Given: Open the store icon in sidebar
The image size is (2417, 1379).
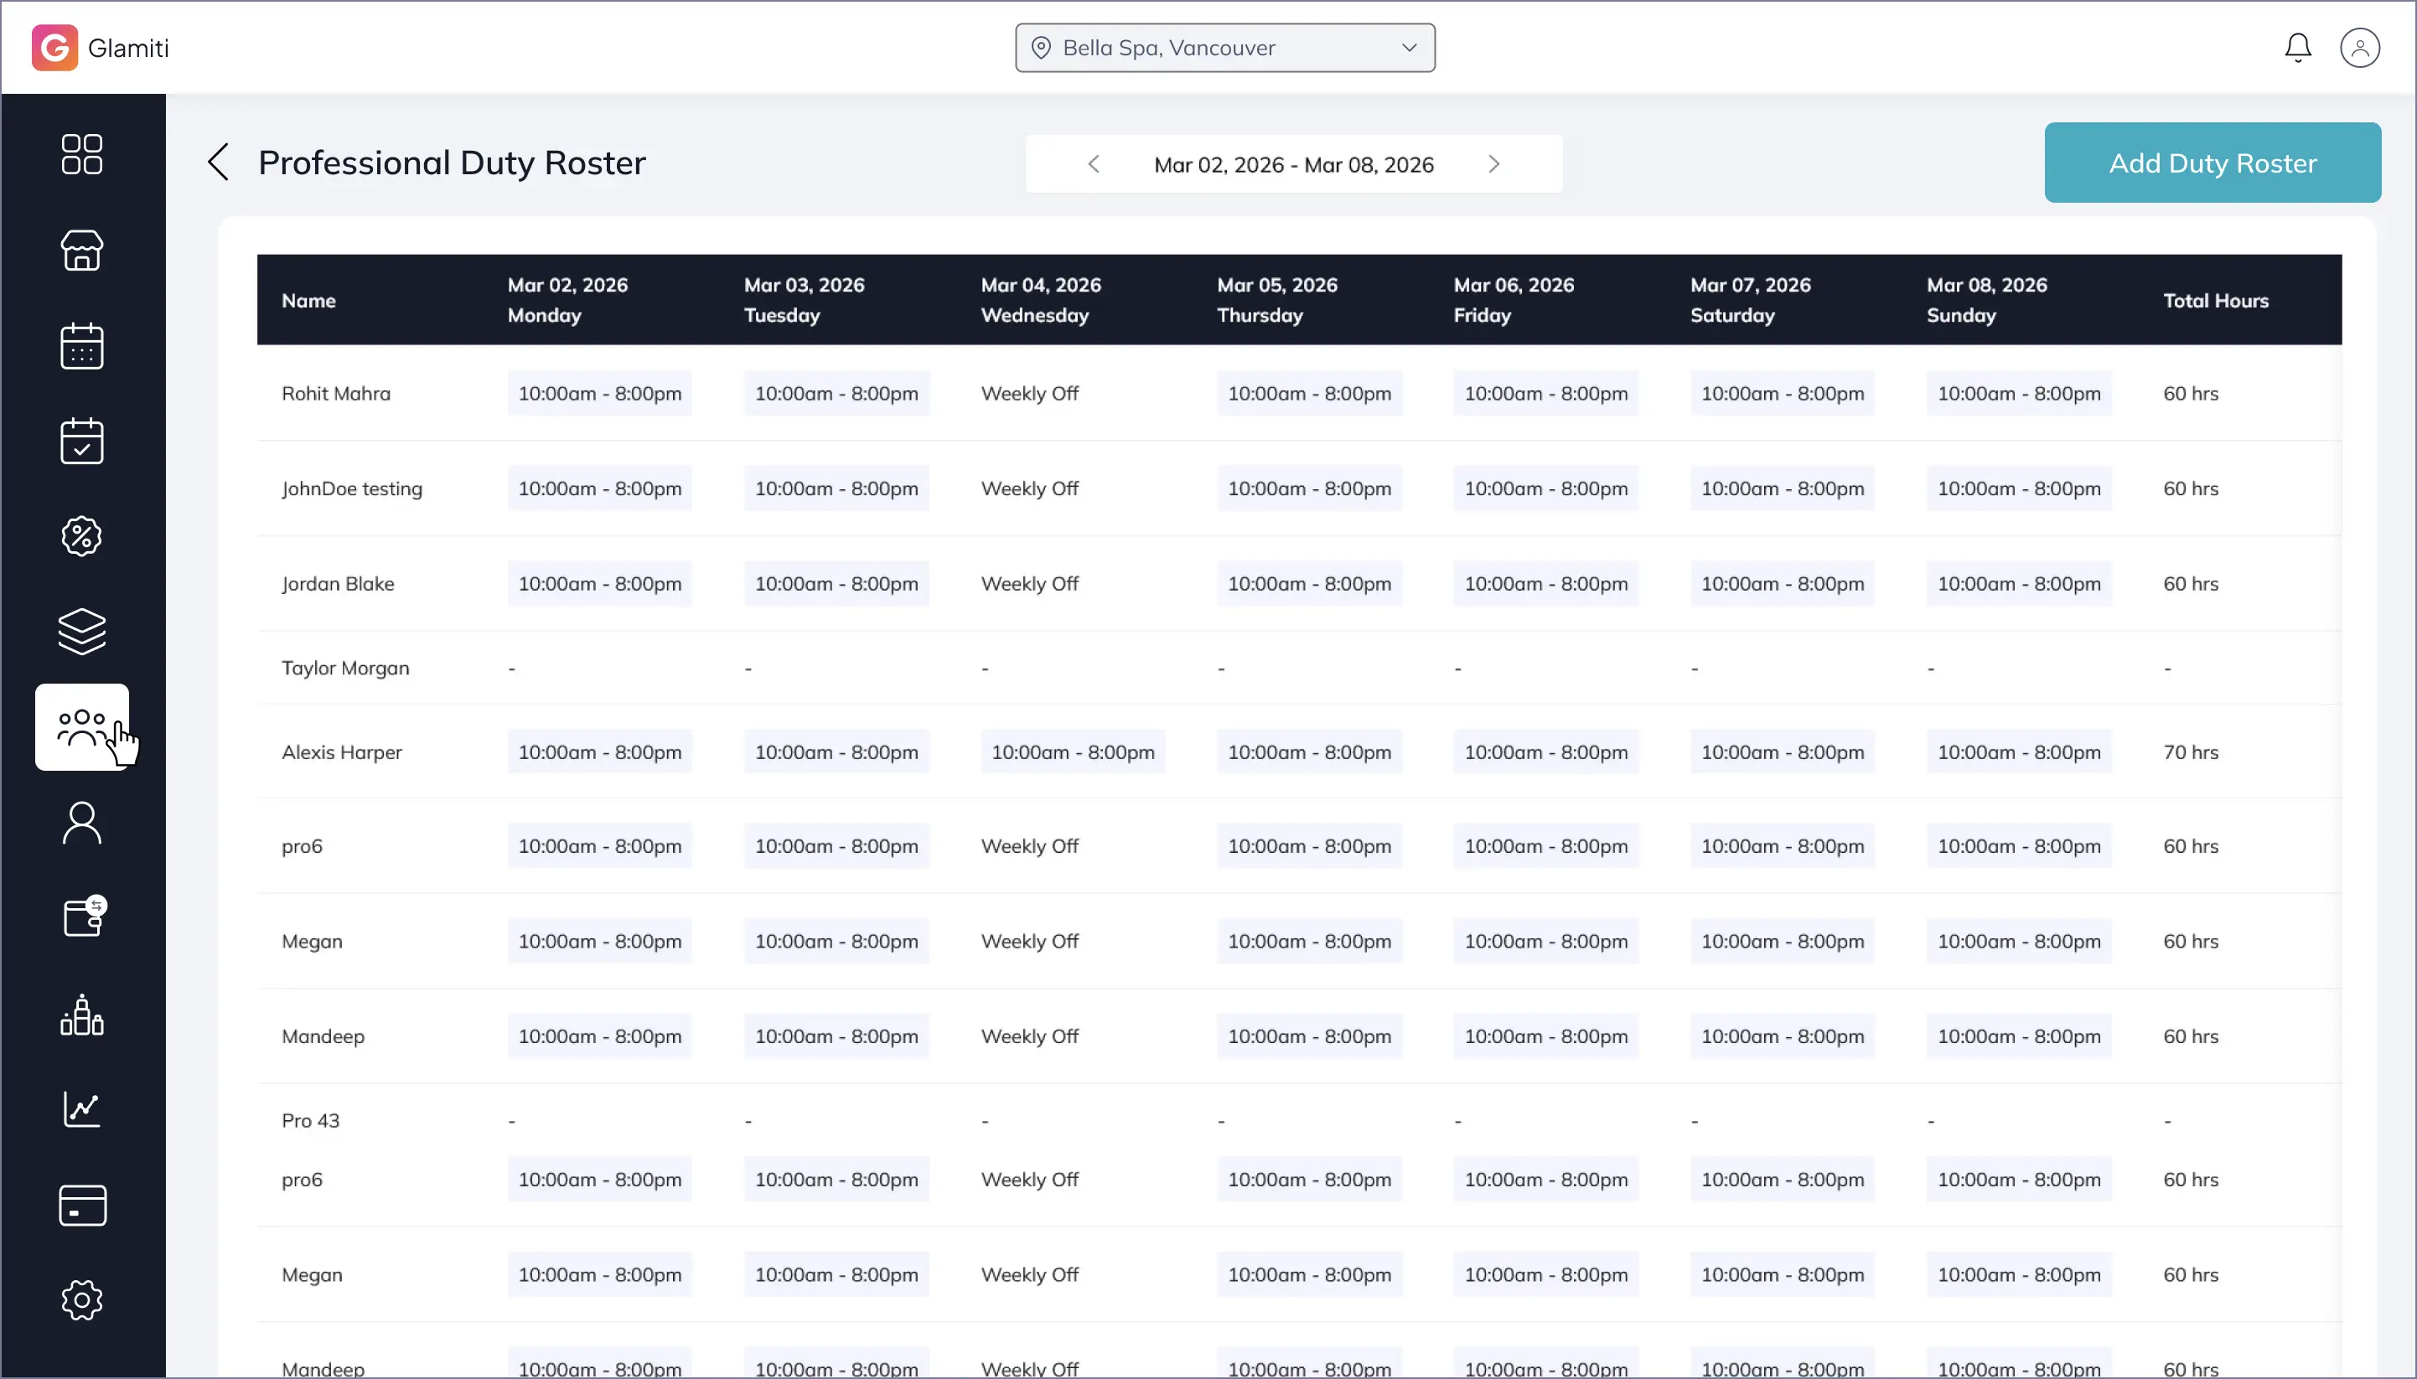Looking at the screenshot, I should pos(81,250).
